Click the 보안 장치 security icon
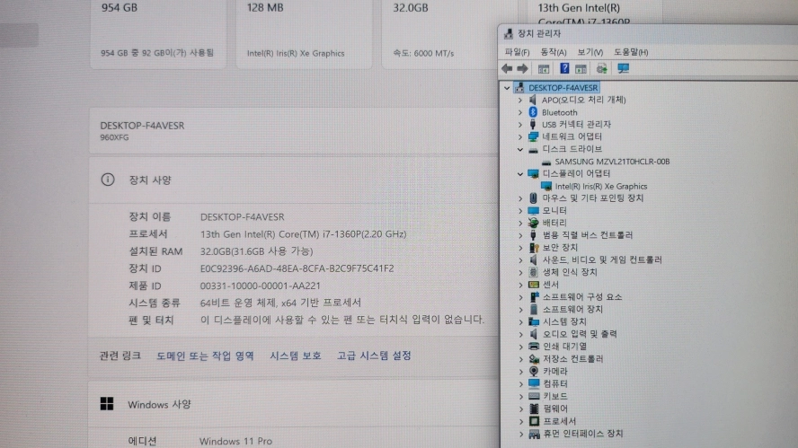The image size is (798, 448). (x=534, y=248)
